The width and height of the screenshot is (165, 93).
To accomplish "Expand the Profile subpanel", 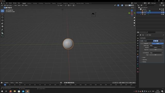I will (x=144, y=57).
